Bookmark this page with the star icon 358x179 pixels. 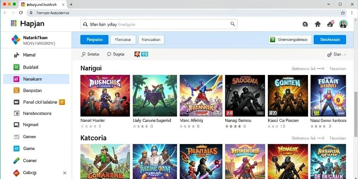[x=343, y=13]
